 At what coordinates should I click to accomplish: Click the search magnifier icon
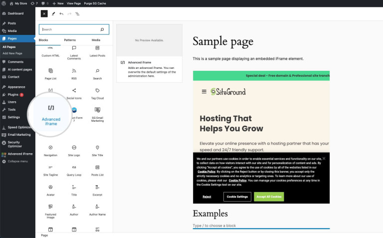tap(102, 29)
